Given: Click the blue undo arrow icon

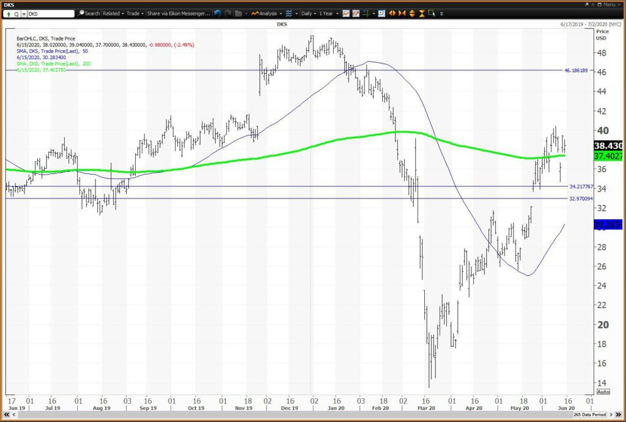Looking at the screenshot, I should pyautogui.click(x=217, y=13).
